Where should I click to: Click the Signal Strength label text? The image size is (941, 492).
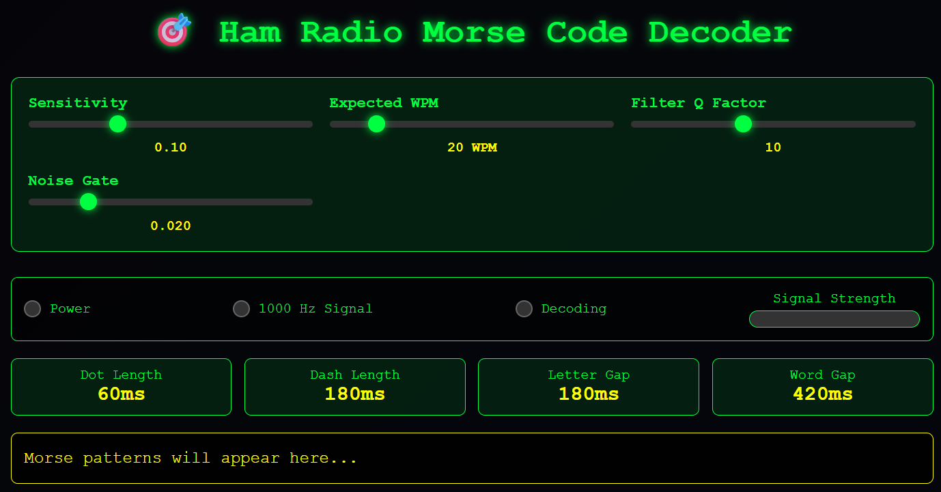pos(834,299)
